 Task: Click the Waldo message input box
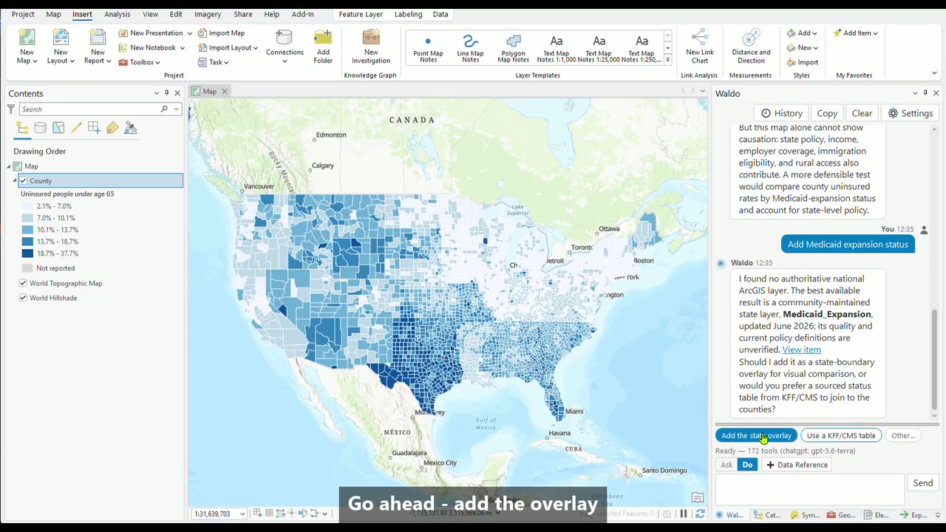pos(810,490)
